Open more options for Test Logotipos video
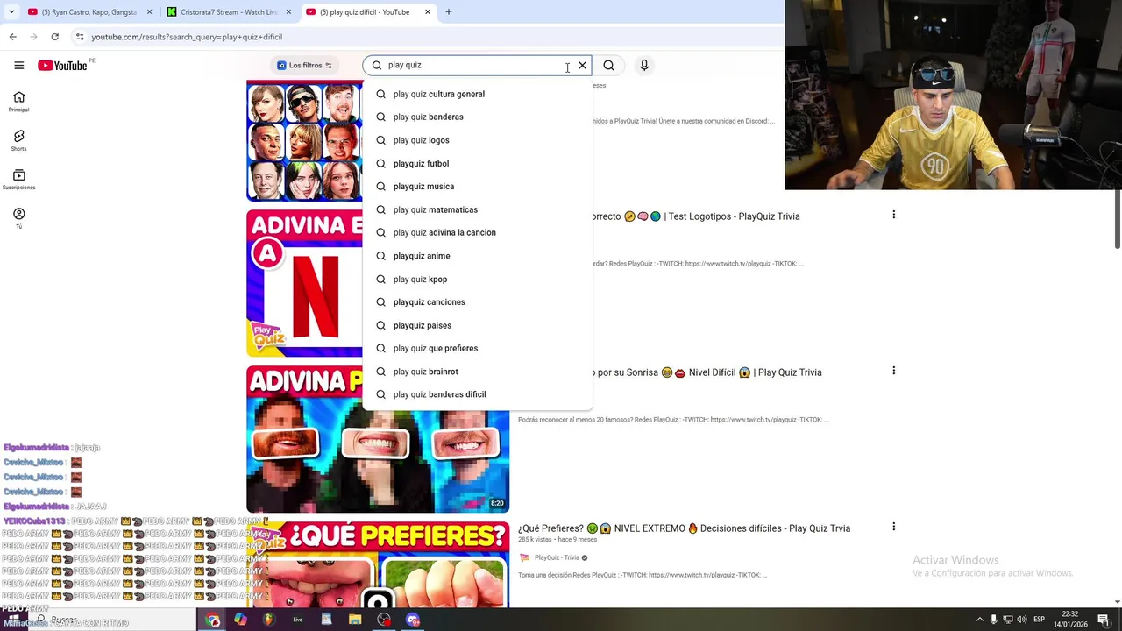The height and width of the screenshot is (631, 1122). (x=893, y=215)
